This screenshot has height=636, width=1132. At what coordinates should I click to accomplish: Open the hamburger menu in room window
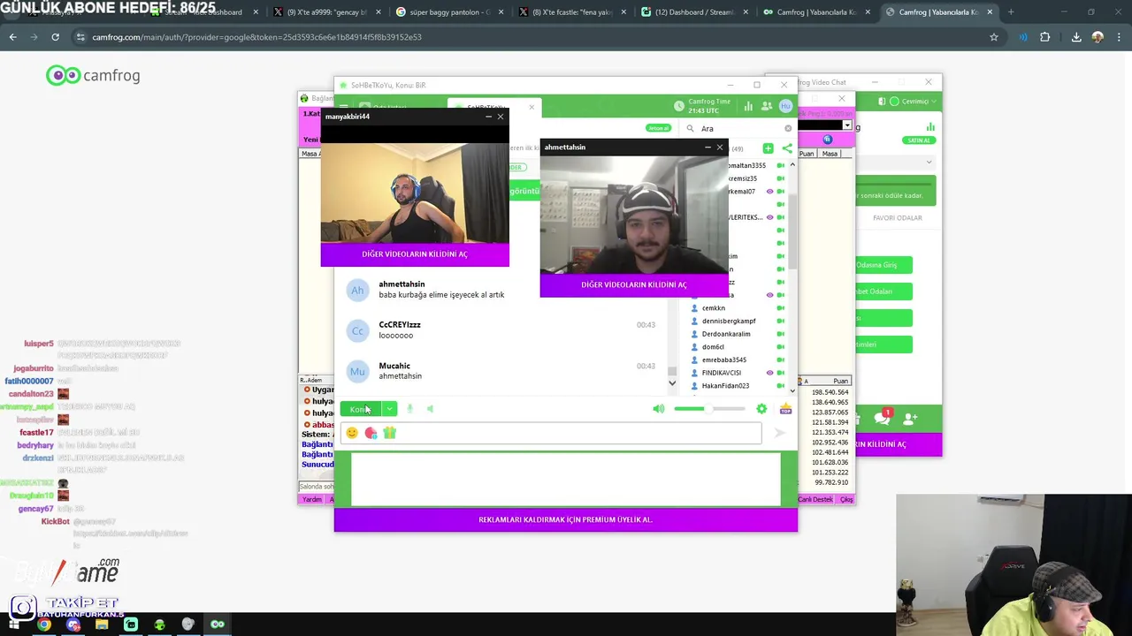tap(344, 107)
